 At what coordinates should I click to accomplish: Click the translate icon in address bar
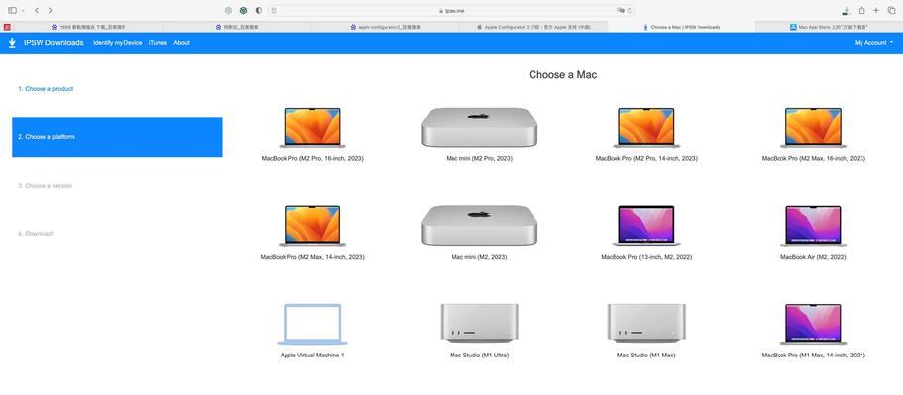point(620,10)
